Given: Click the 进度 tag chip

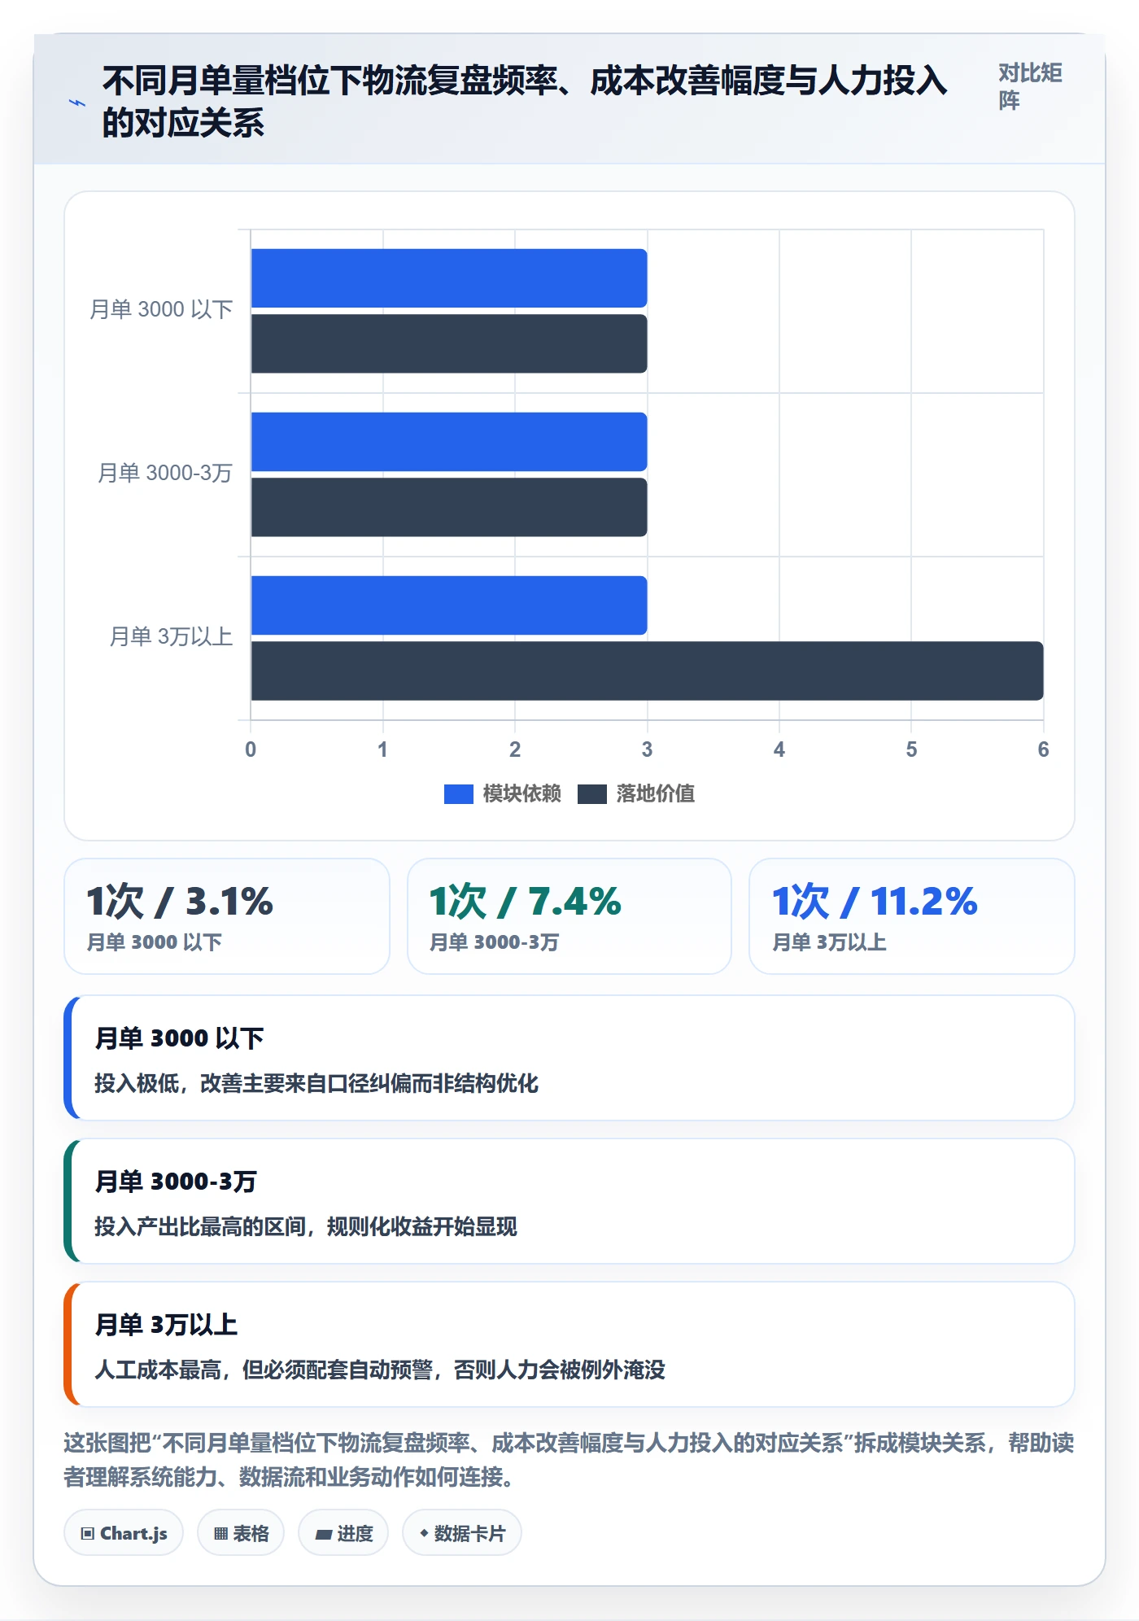Looking at the screenshot, I should pyautogui.click(x=343, y=1533).
